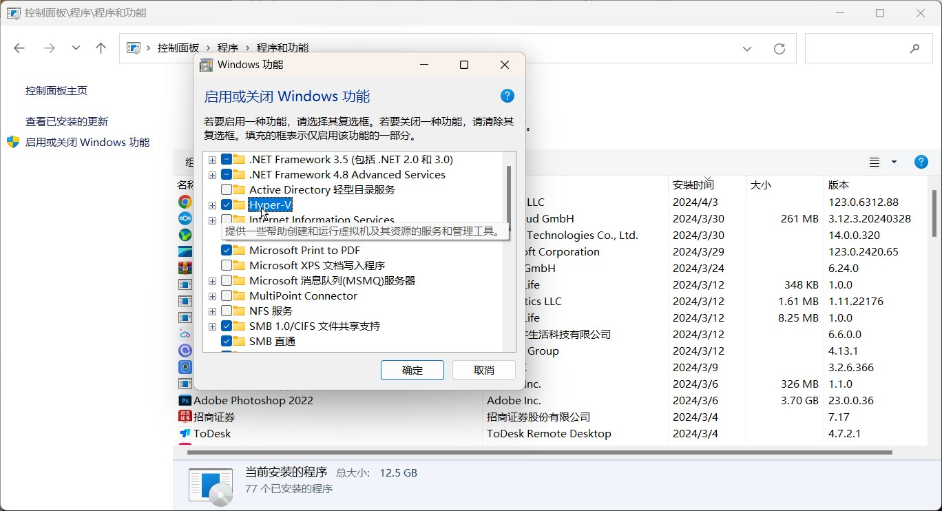
Task: Click the search magnifier icon
Action: pos(914,48)
